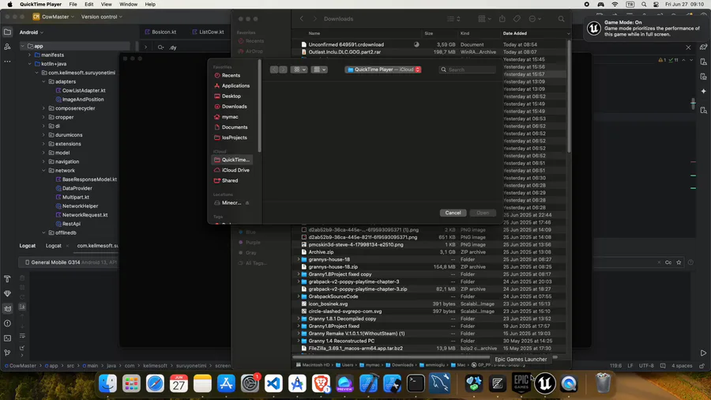Select Applications in dialog sidebar
Screen dimensions: 711x400
pyautogui.click(x=231, y=85)
